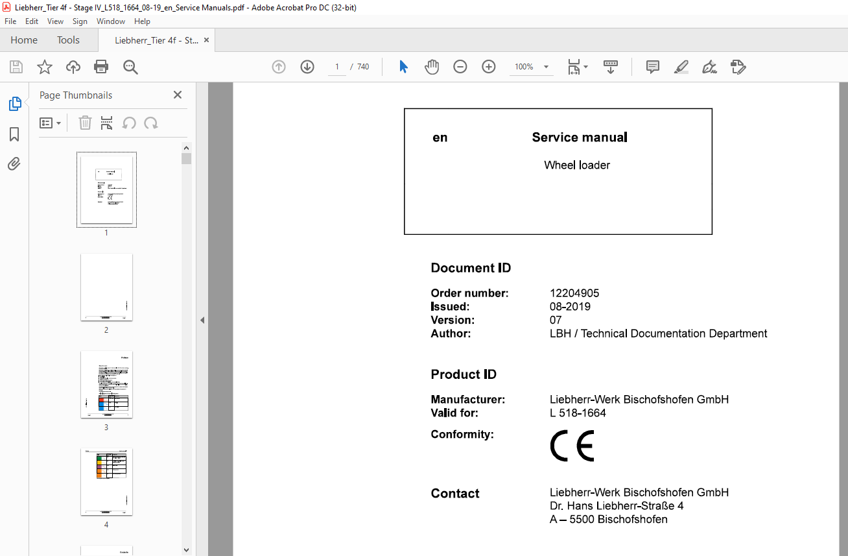Viewport: 848px width, 556px height.
Task: Add a sticky note comment
Action: pyautogui.click(x=653, y=67)
